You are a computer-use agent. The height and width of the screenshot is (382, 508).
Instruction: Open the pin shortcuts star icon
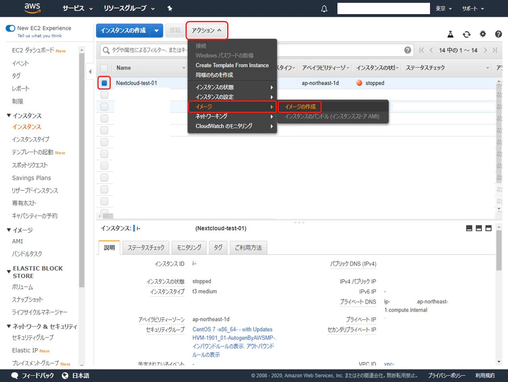coord(170,8)
